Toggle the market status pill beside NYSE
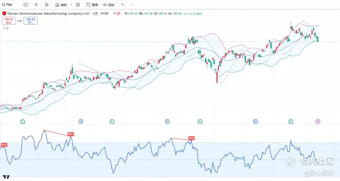Screen dimensions: 340x181 tap(116, 14)
